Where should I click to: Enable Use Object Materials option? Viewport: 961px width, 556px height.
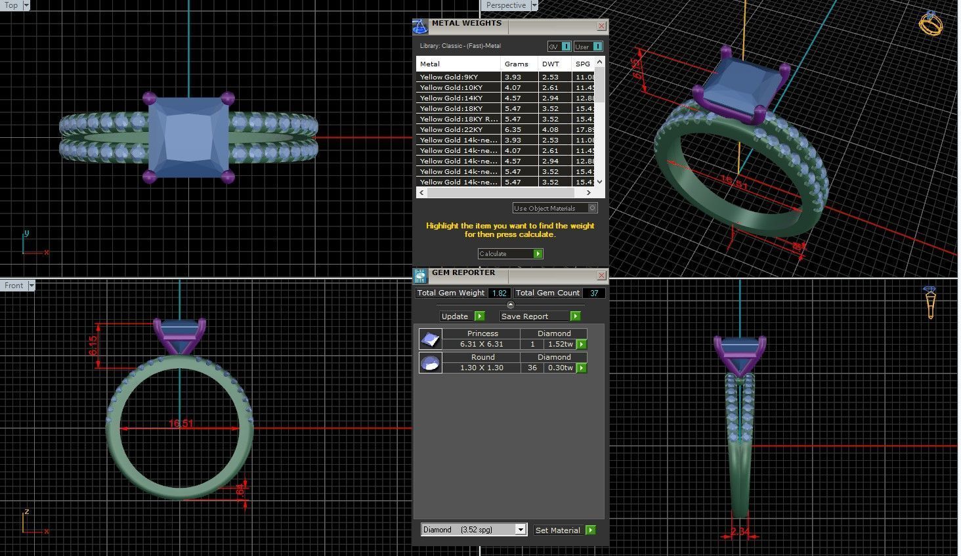[555, 208]
